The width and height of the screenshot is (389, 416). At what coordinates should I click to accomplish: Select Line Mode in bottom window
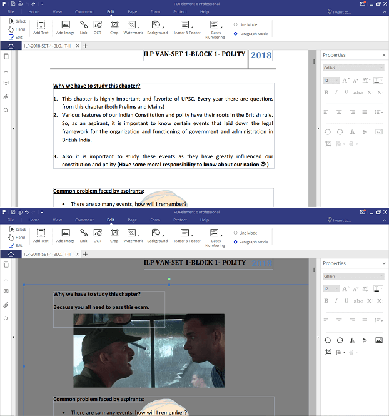246,233
